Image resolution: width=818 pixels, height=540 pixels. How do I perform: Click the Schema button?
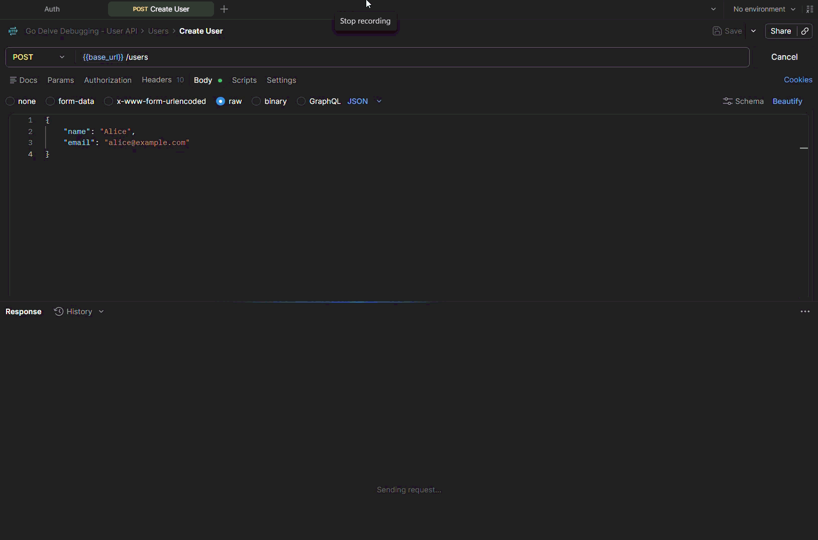tap(743, 101)
